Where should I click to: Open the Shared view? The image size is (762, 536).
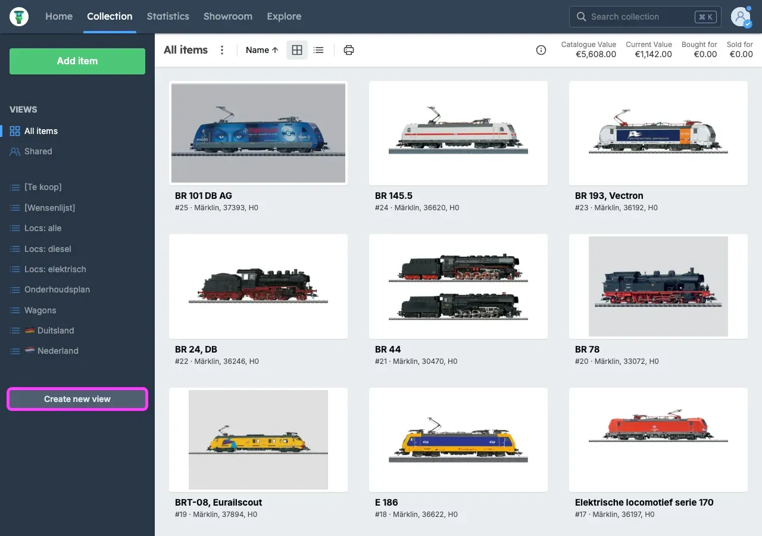point(38,151)
